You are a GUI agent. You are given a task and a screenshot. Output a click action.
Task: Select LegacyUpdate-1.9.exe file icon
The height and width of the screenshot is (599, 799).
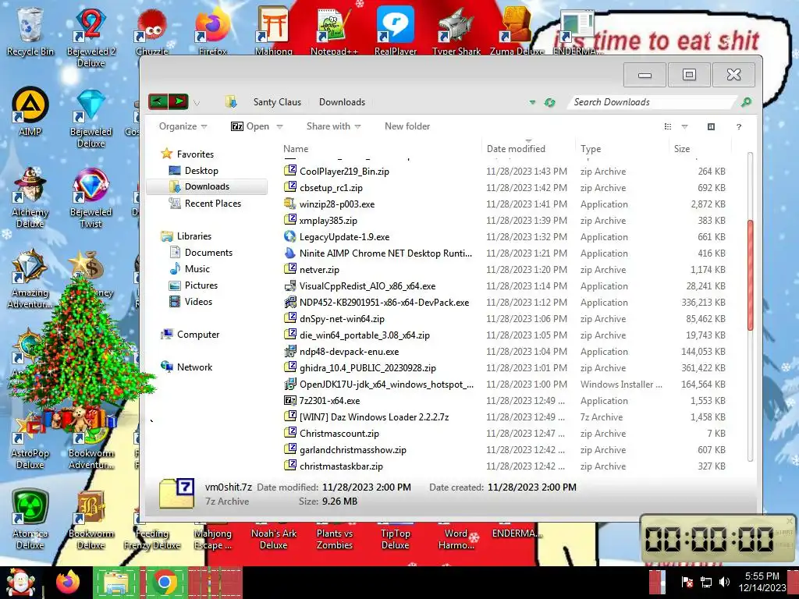click(290, 236)
